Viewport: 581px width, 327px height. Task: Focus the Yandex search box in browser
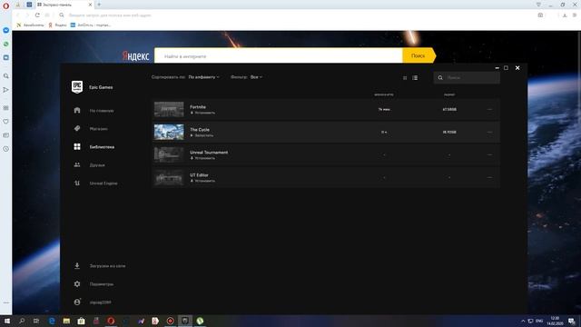279,55
